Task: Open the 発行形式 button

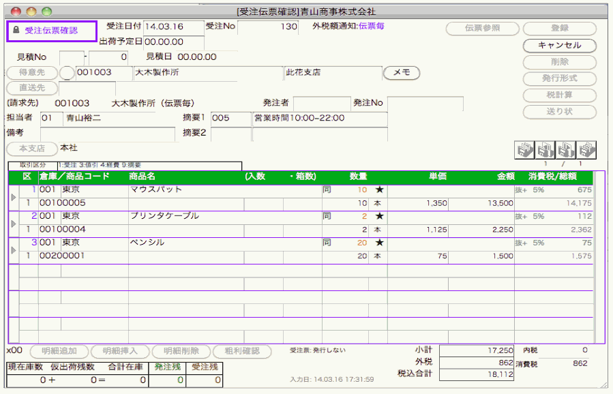Action: point(559,78)
